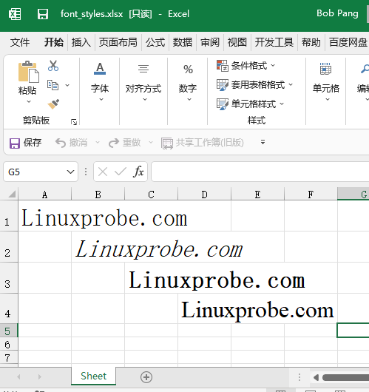Image resolution: width=369 pixels, height=392 pixels.
Task: Open the 字体 font group
Action: click(100, 81)
